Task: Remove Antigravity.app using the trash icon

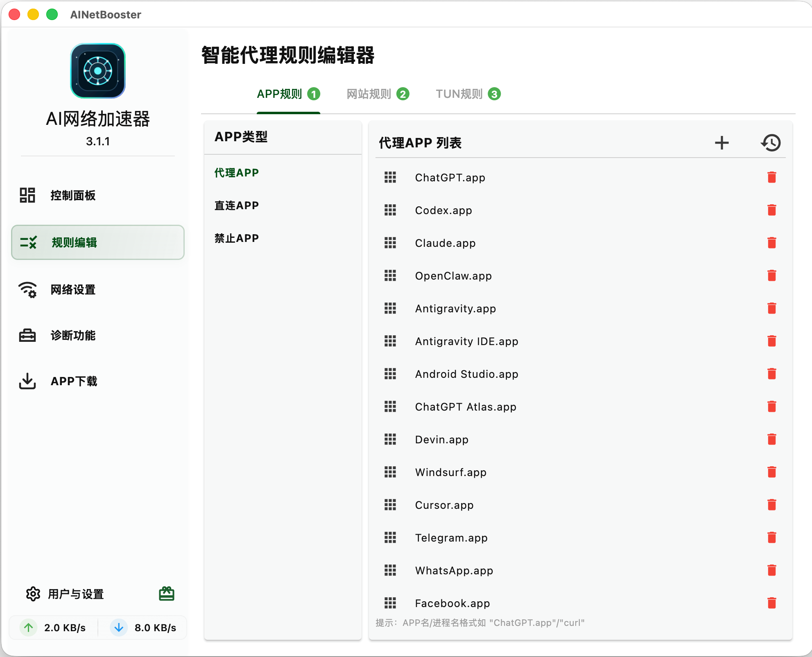Action: (771, 308)
